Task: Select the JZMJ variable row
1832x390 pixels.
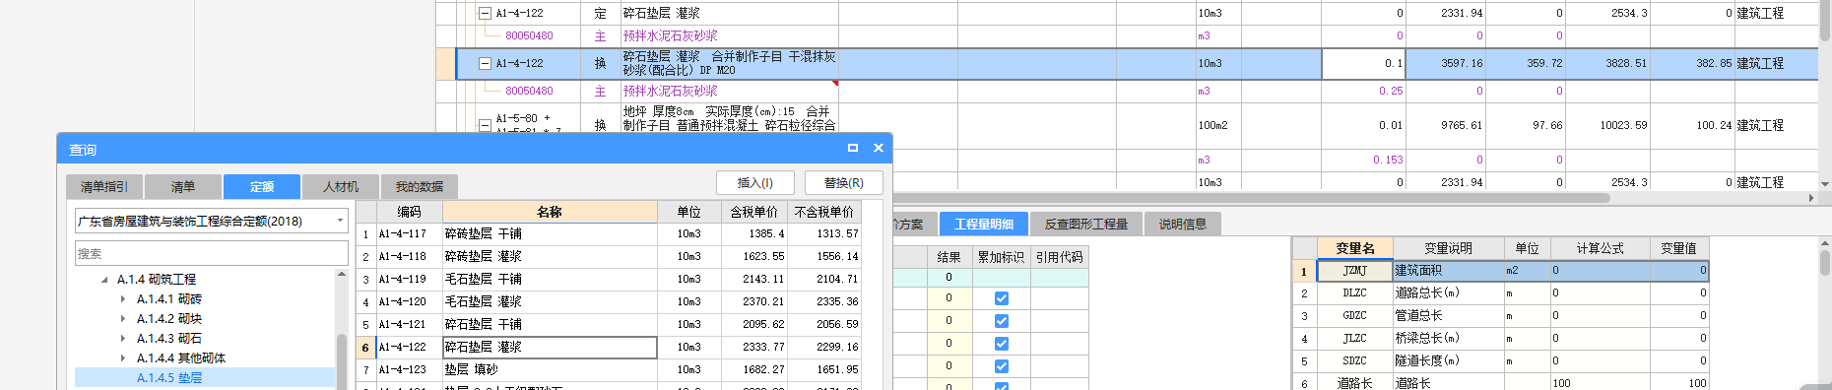Action: click(1500, 271)
